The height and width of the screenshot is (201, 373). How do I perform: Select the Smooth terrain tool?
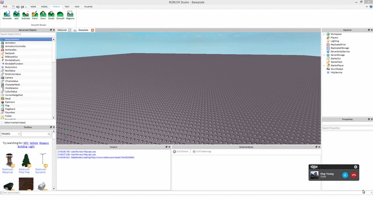tap(60, 15)
